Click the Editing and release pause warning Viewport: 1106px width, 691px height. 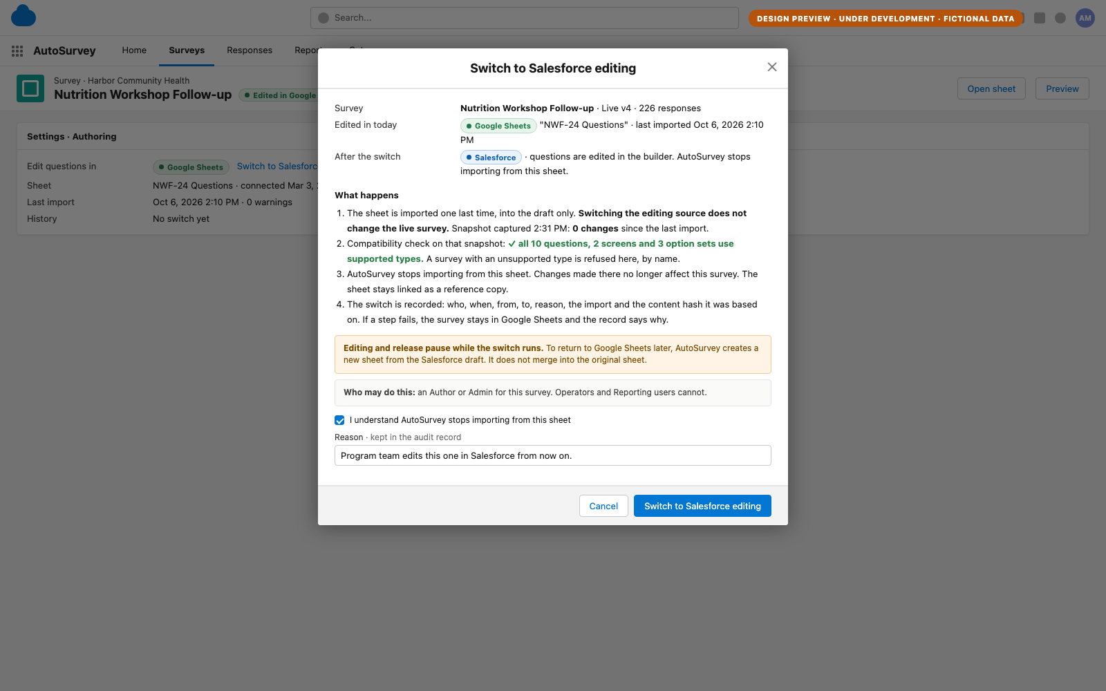pos(553,354)
